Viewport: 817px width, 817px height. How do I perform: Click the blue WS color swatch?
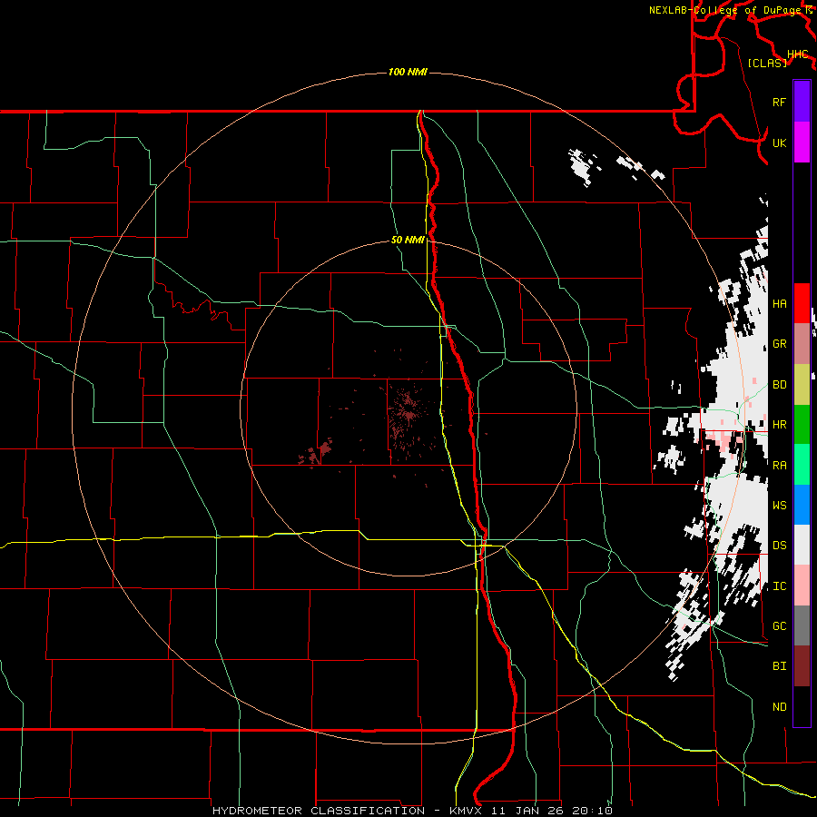[x=802, y=505]
